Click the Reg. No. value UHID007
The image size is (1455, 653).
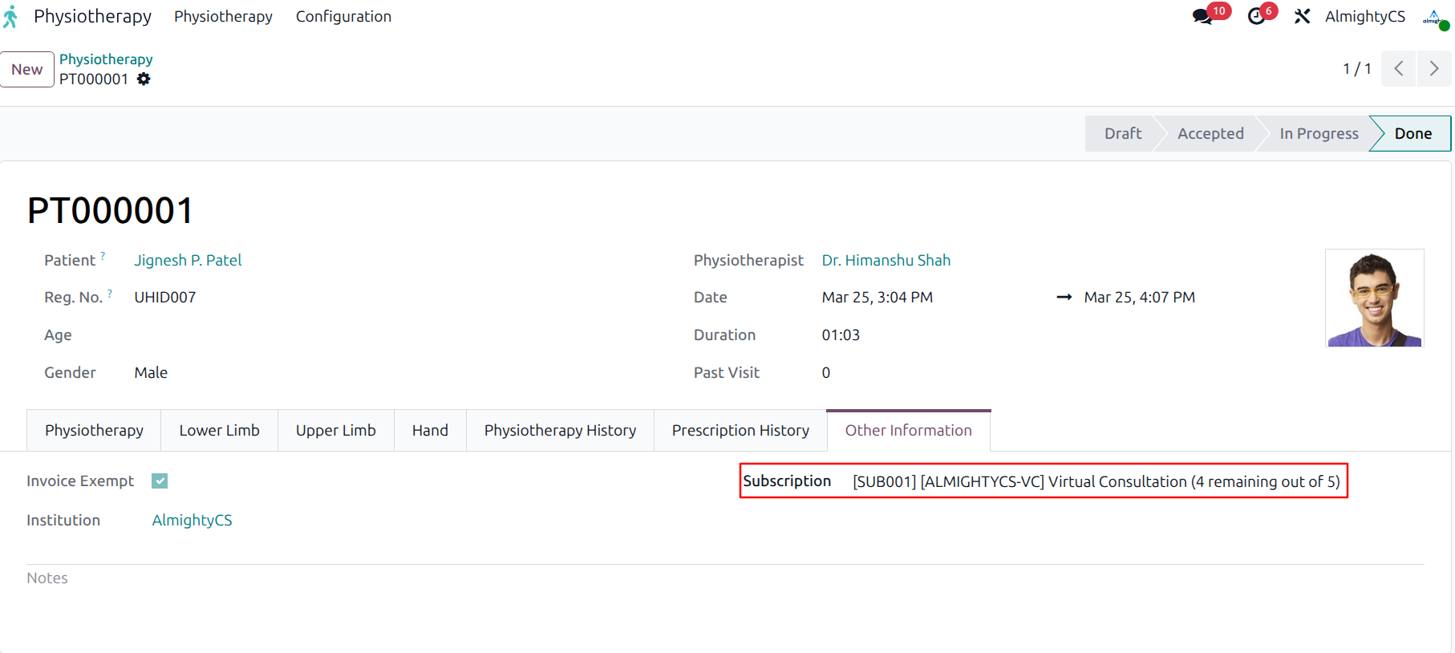pos(165,298)
